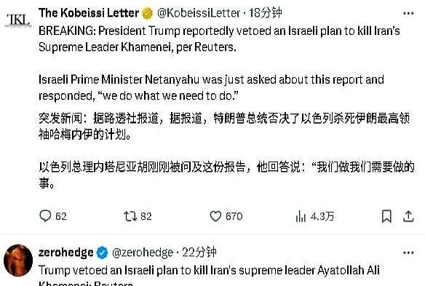
Task: Click zerohedge blue verified badge
Action: pos(102,253)
